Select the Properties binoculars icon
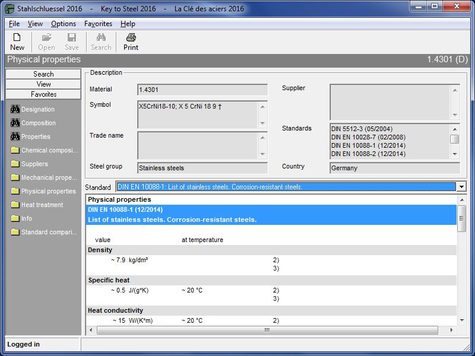475x356 pixels. point(15,136)
